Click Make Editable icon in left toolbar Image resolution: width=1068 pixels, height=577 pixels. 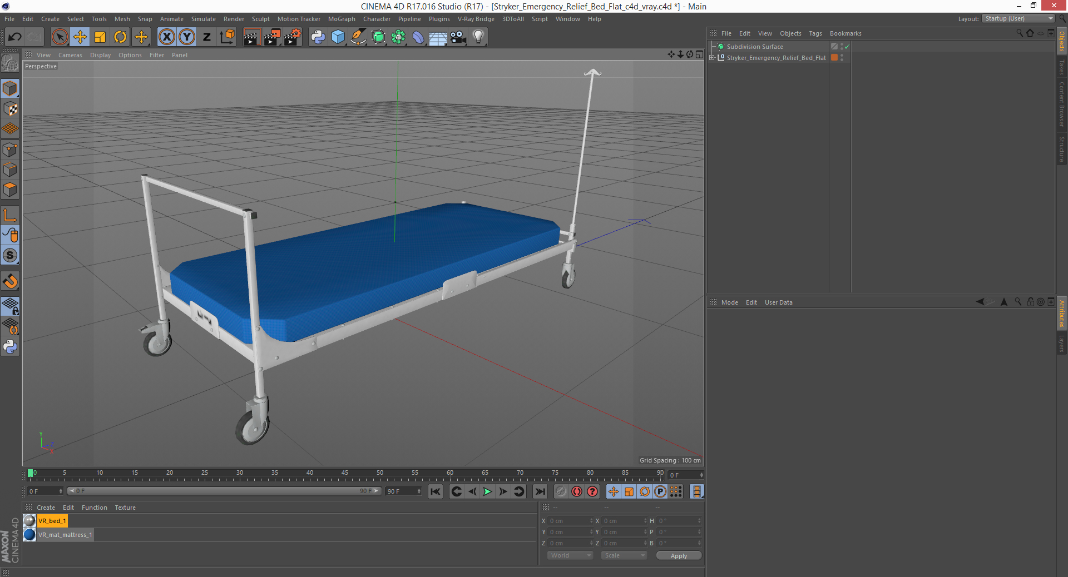[10, 63]
